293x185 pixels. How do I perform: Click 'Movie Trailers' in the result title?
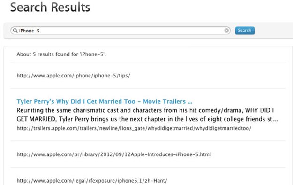(164, 101)
